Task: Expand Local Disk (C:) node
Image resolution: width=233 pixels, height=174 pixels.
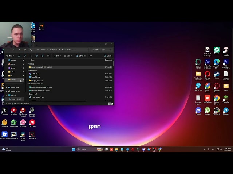Action: click(x=7, y=99)
